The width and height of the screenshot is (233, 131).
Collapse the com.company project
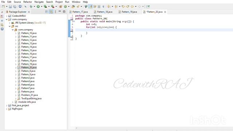tap(7, 19)
